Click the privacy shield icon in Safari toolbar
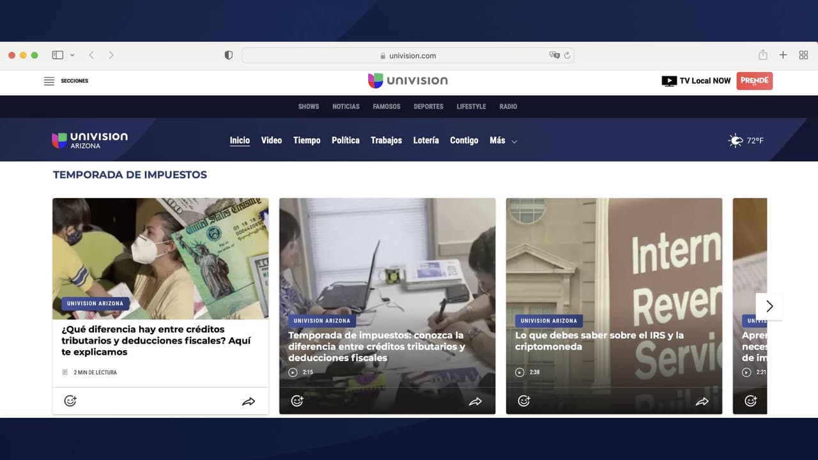The height and width of the screenshot is (460, 818). click(x=228, y=55)
